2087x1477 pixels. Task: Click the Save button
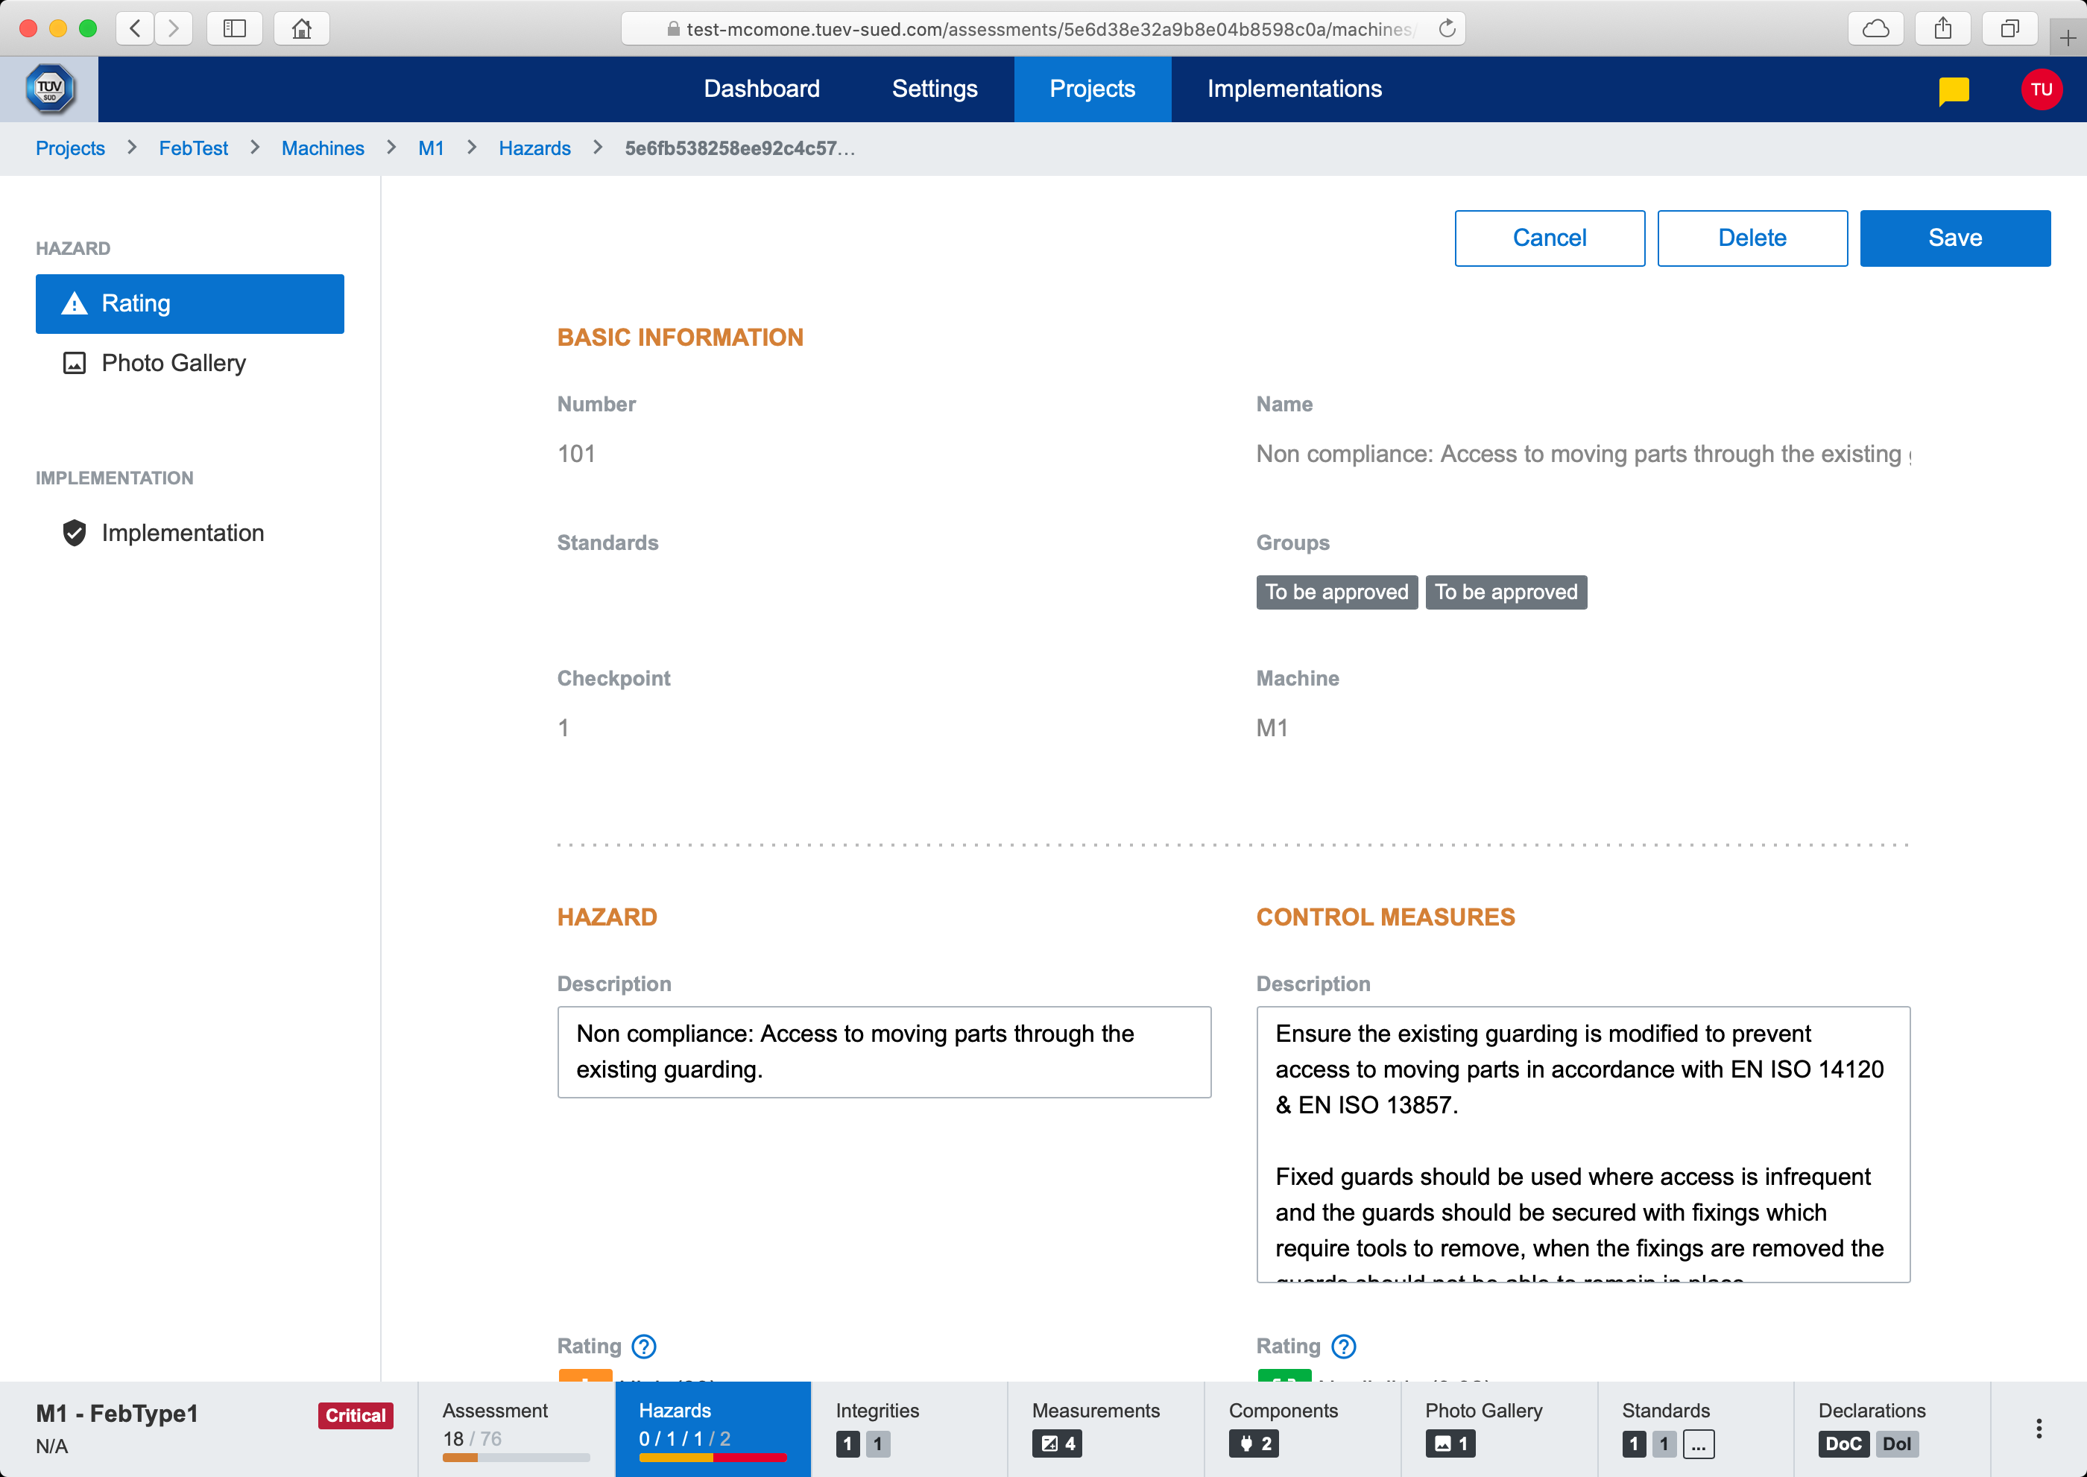tap(1954, 238)
